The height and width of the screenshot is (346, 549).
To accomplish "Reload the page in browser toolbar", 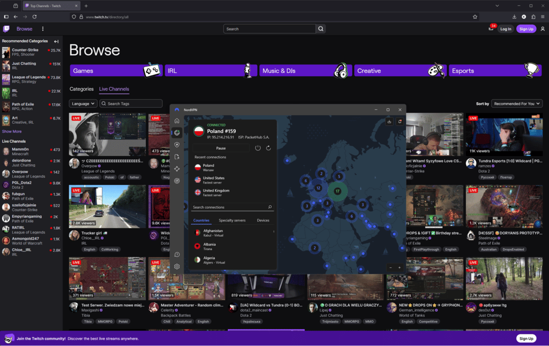I will (x=34, y=17).
